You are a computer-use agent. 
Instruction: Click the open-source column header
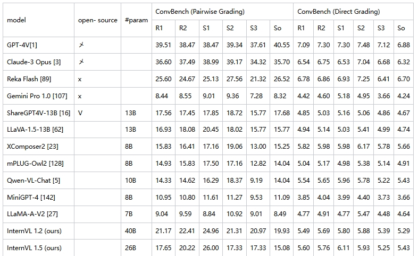pyautogui.click(x=97, y=20)
